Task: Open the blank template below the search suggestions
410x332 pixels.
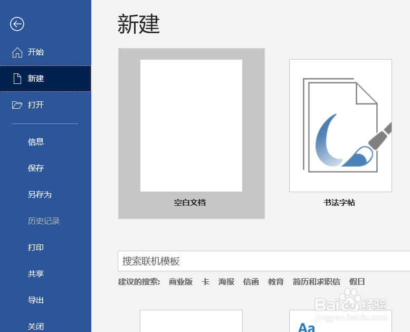Action: 191,321
